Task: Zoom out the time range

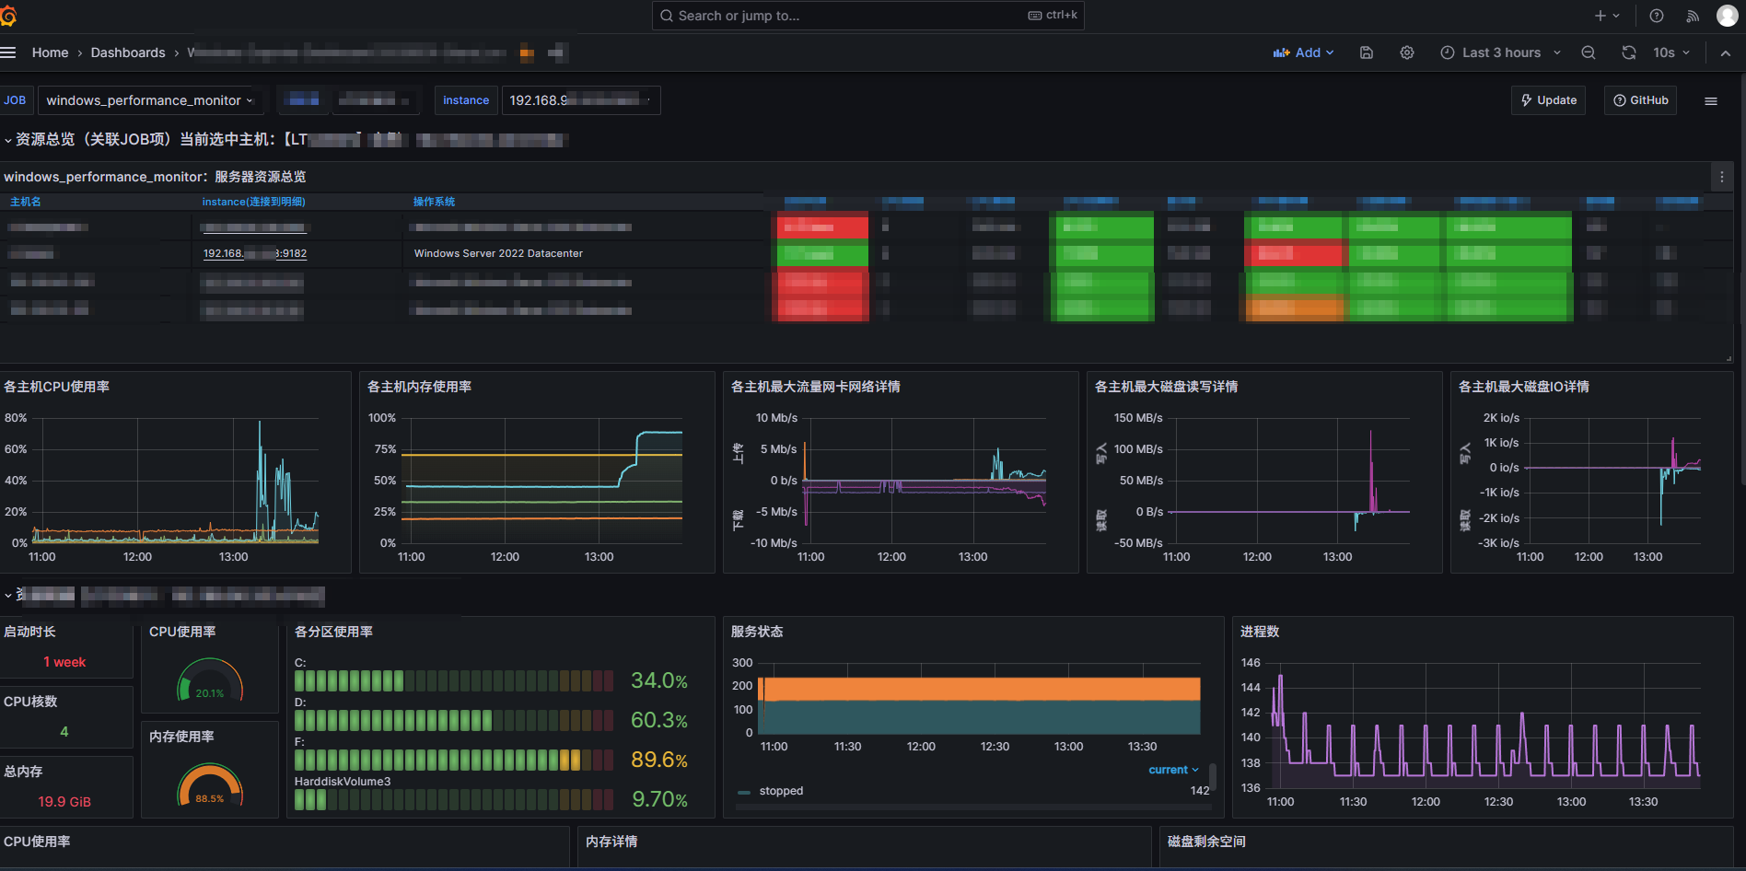Action: point(1589,52)
